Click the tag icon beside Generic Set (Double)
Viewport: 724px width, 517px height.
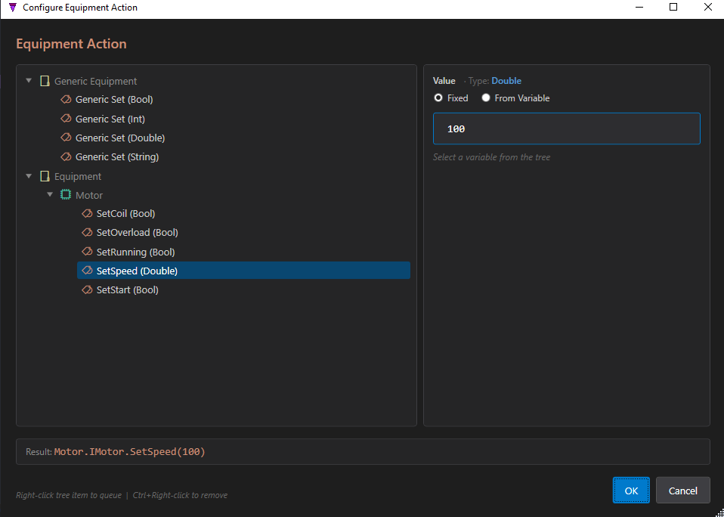tap(66, 138)
